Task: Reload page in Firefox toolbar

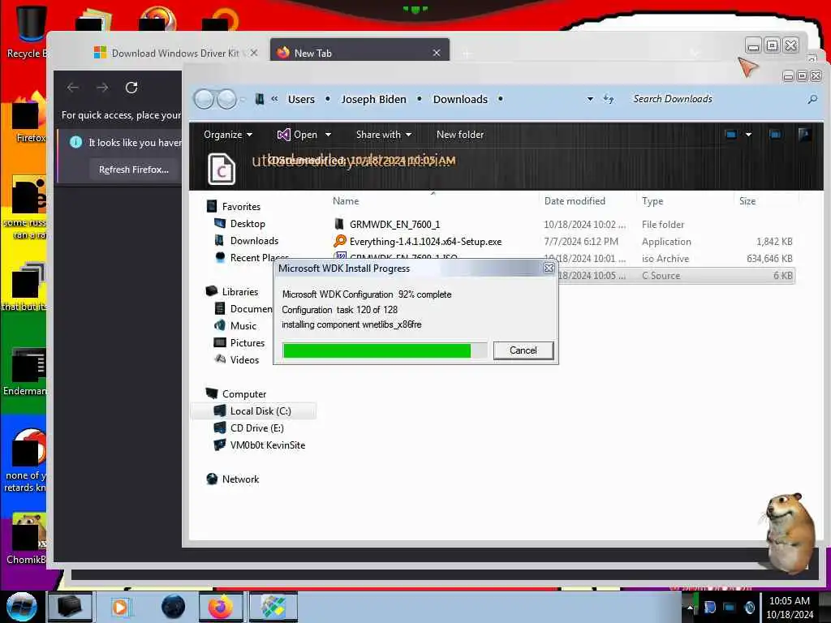Action: [131, 88]
